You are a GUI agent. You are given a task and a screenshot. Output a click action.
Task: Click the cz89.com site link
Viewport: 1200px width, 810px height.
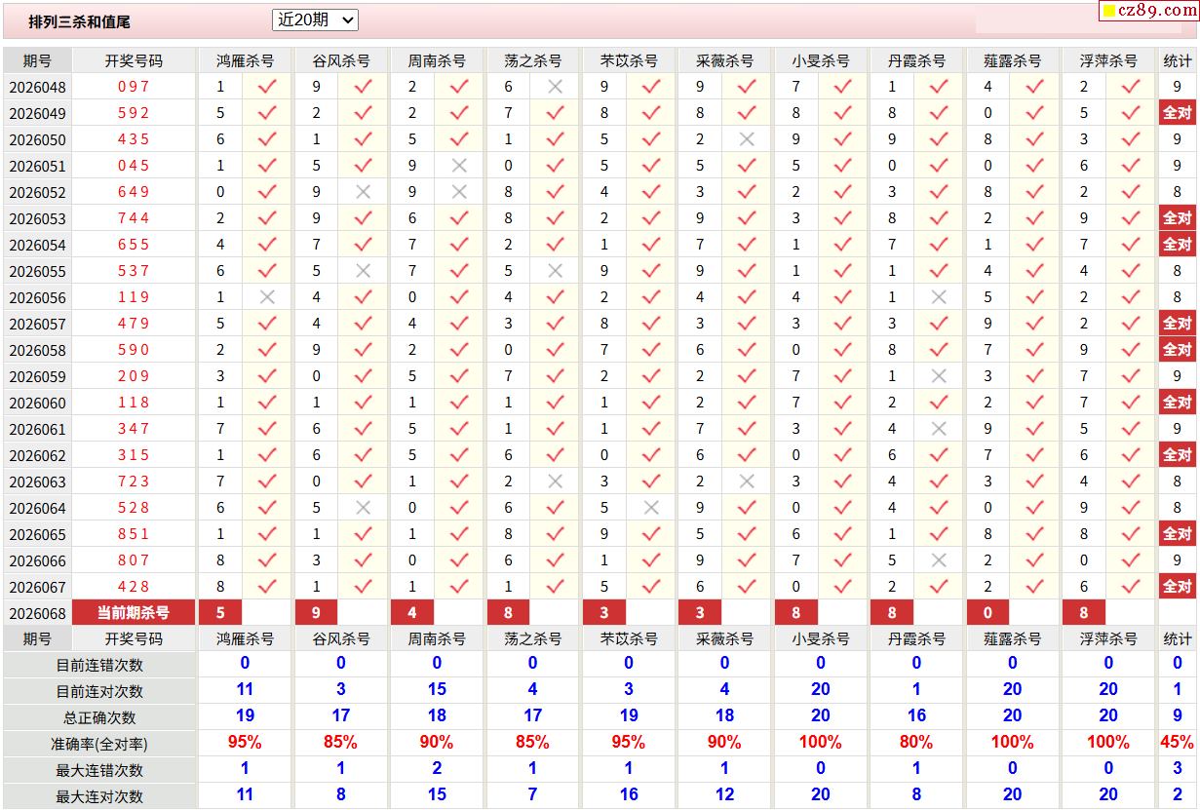1157,11
